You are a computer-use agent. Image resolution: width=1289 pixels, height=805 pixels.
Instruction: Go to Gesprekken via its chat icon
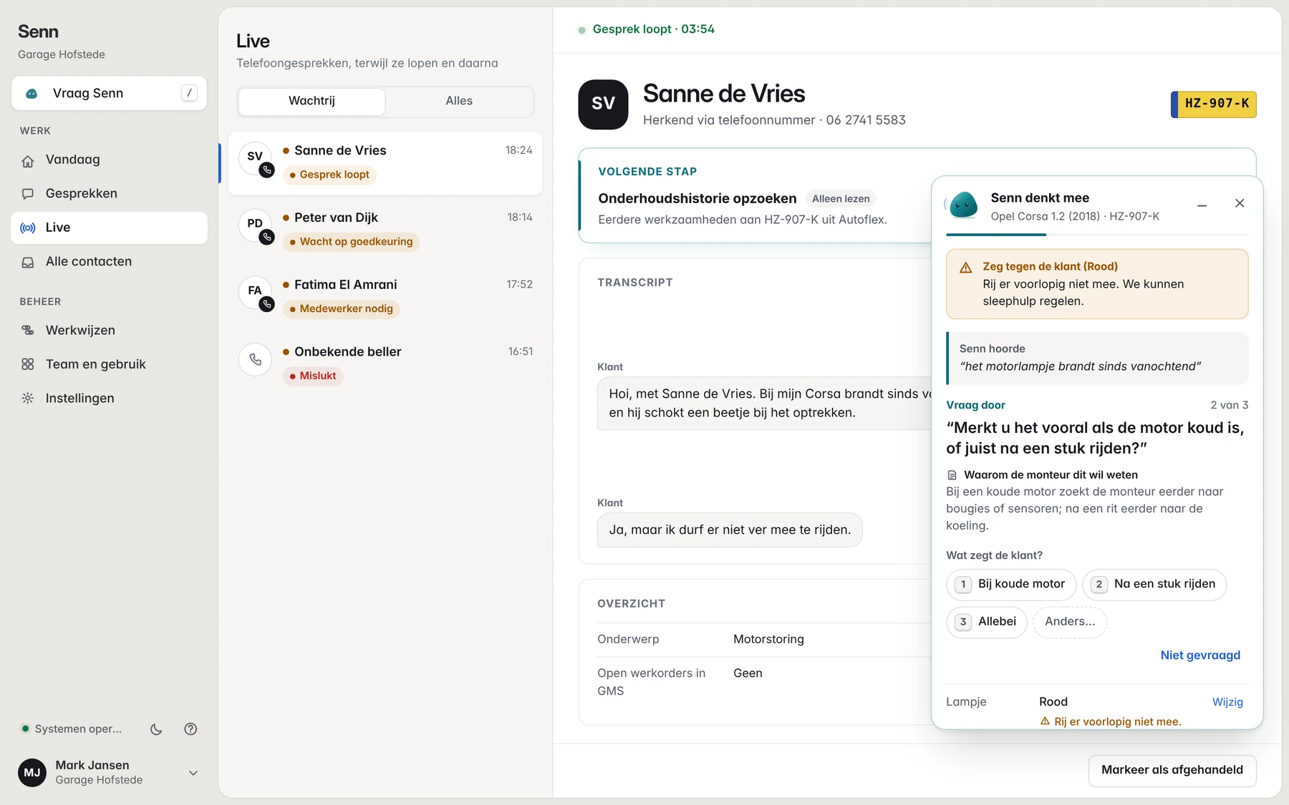click(x=28, y=194)
